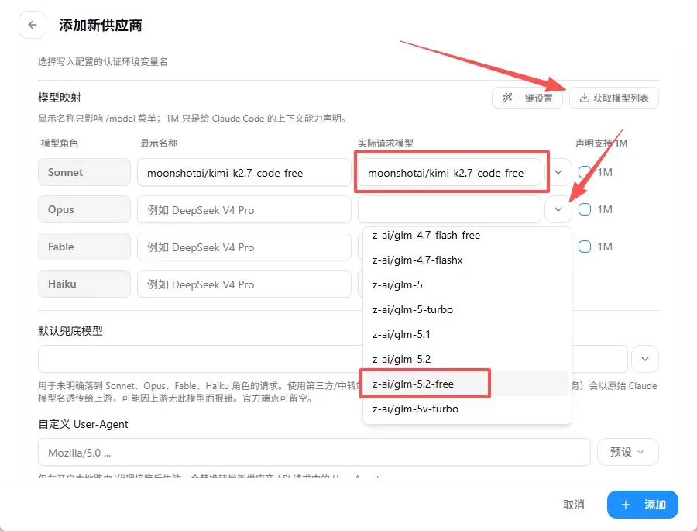Open the 预设 User-Agent preset dropdown
The width and height of the screenshot is (697, 531).
click(627, 452)
